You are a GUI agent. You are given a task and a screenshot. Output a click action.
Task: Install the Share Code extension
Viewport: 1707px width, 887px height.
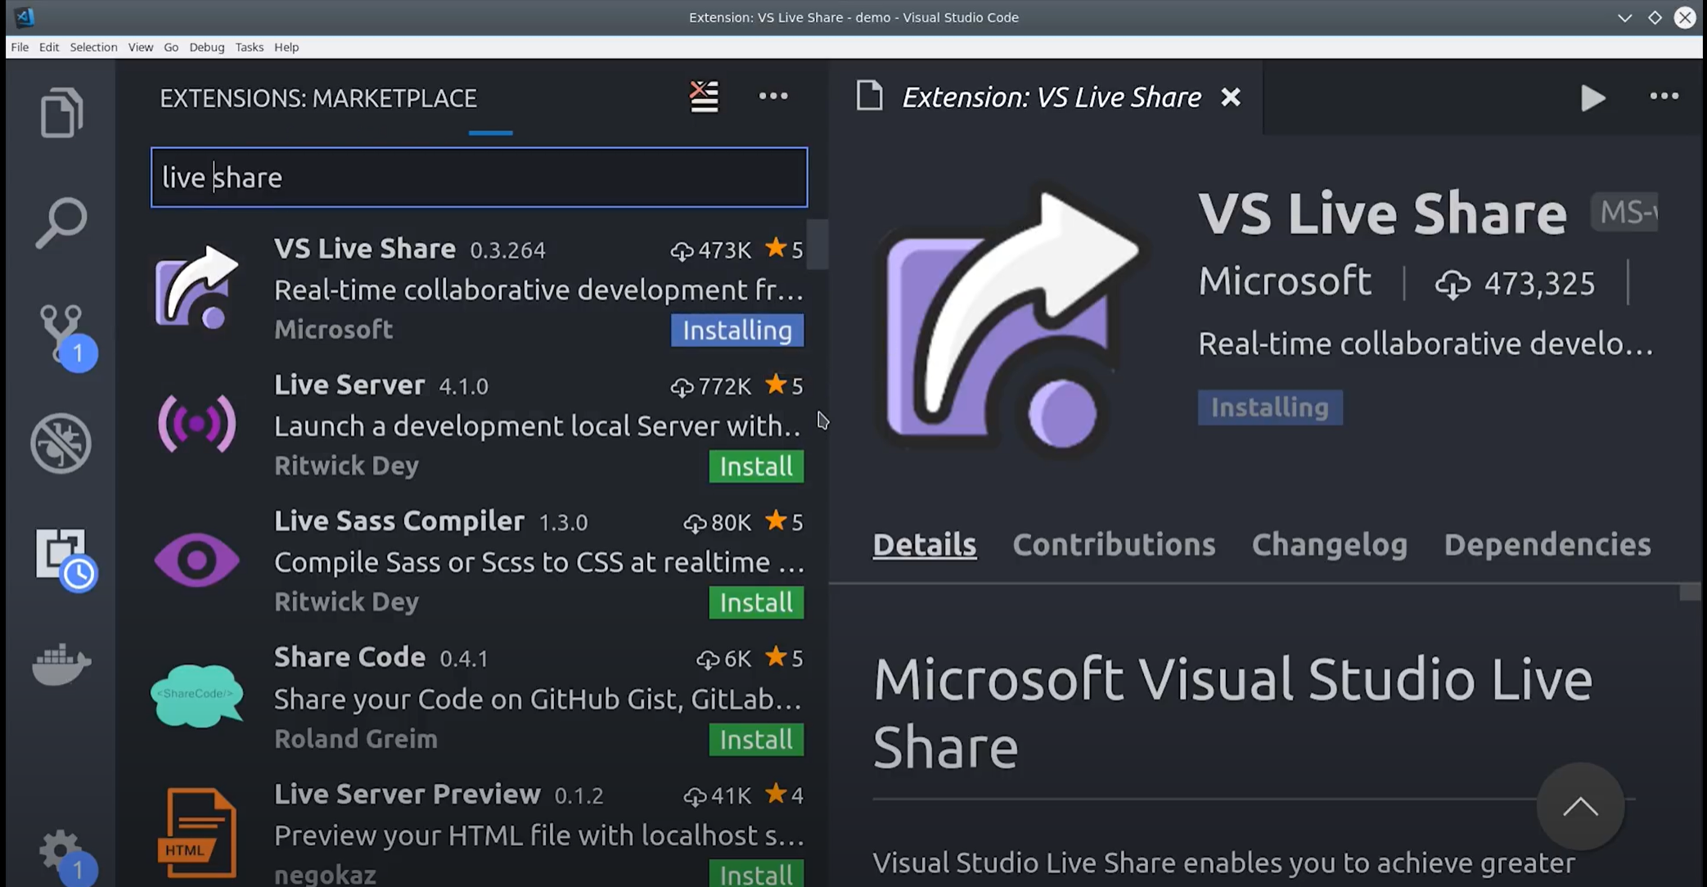pos(755,740)
